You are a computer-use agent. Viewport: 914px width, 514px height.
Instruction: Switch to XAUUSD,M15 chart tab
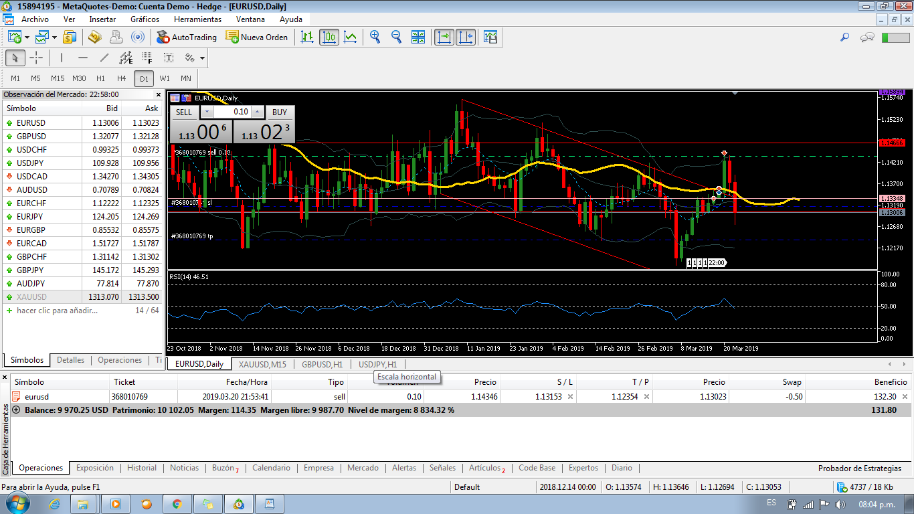click(x=262, y=364)
